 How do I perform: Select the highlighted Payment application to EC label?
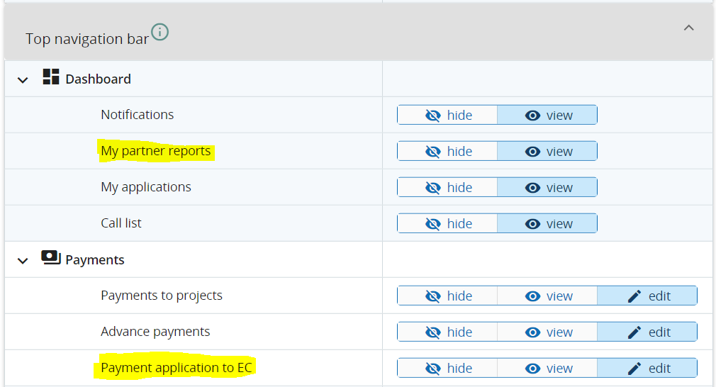tap(177, 368)
